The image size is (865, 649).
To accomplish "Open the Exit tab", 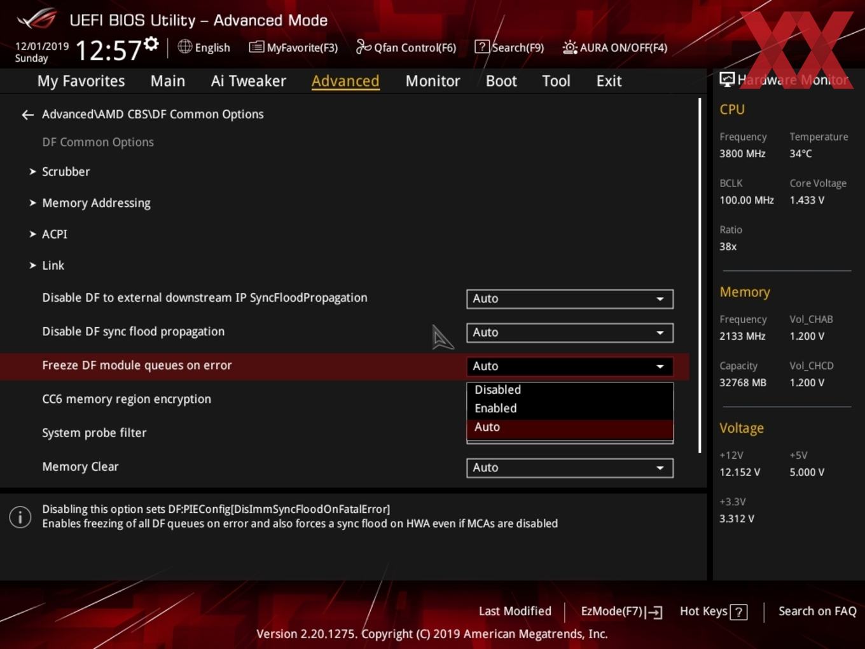I will (609, 81).
